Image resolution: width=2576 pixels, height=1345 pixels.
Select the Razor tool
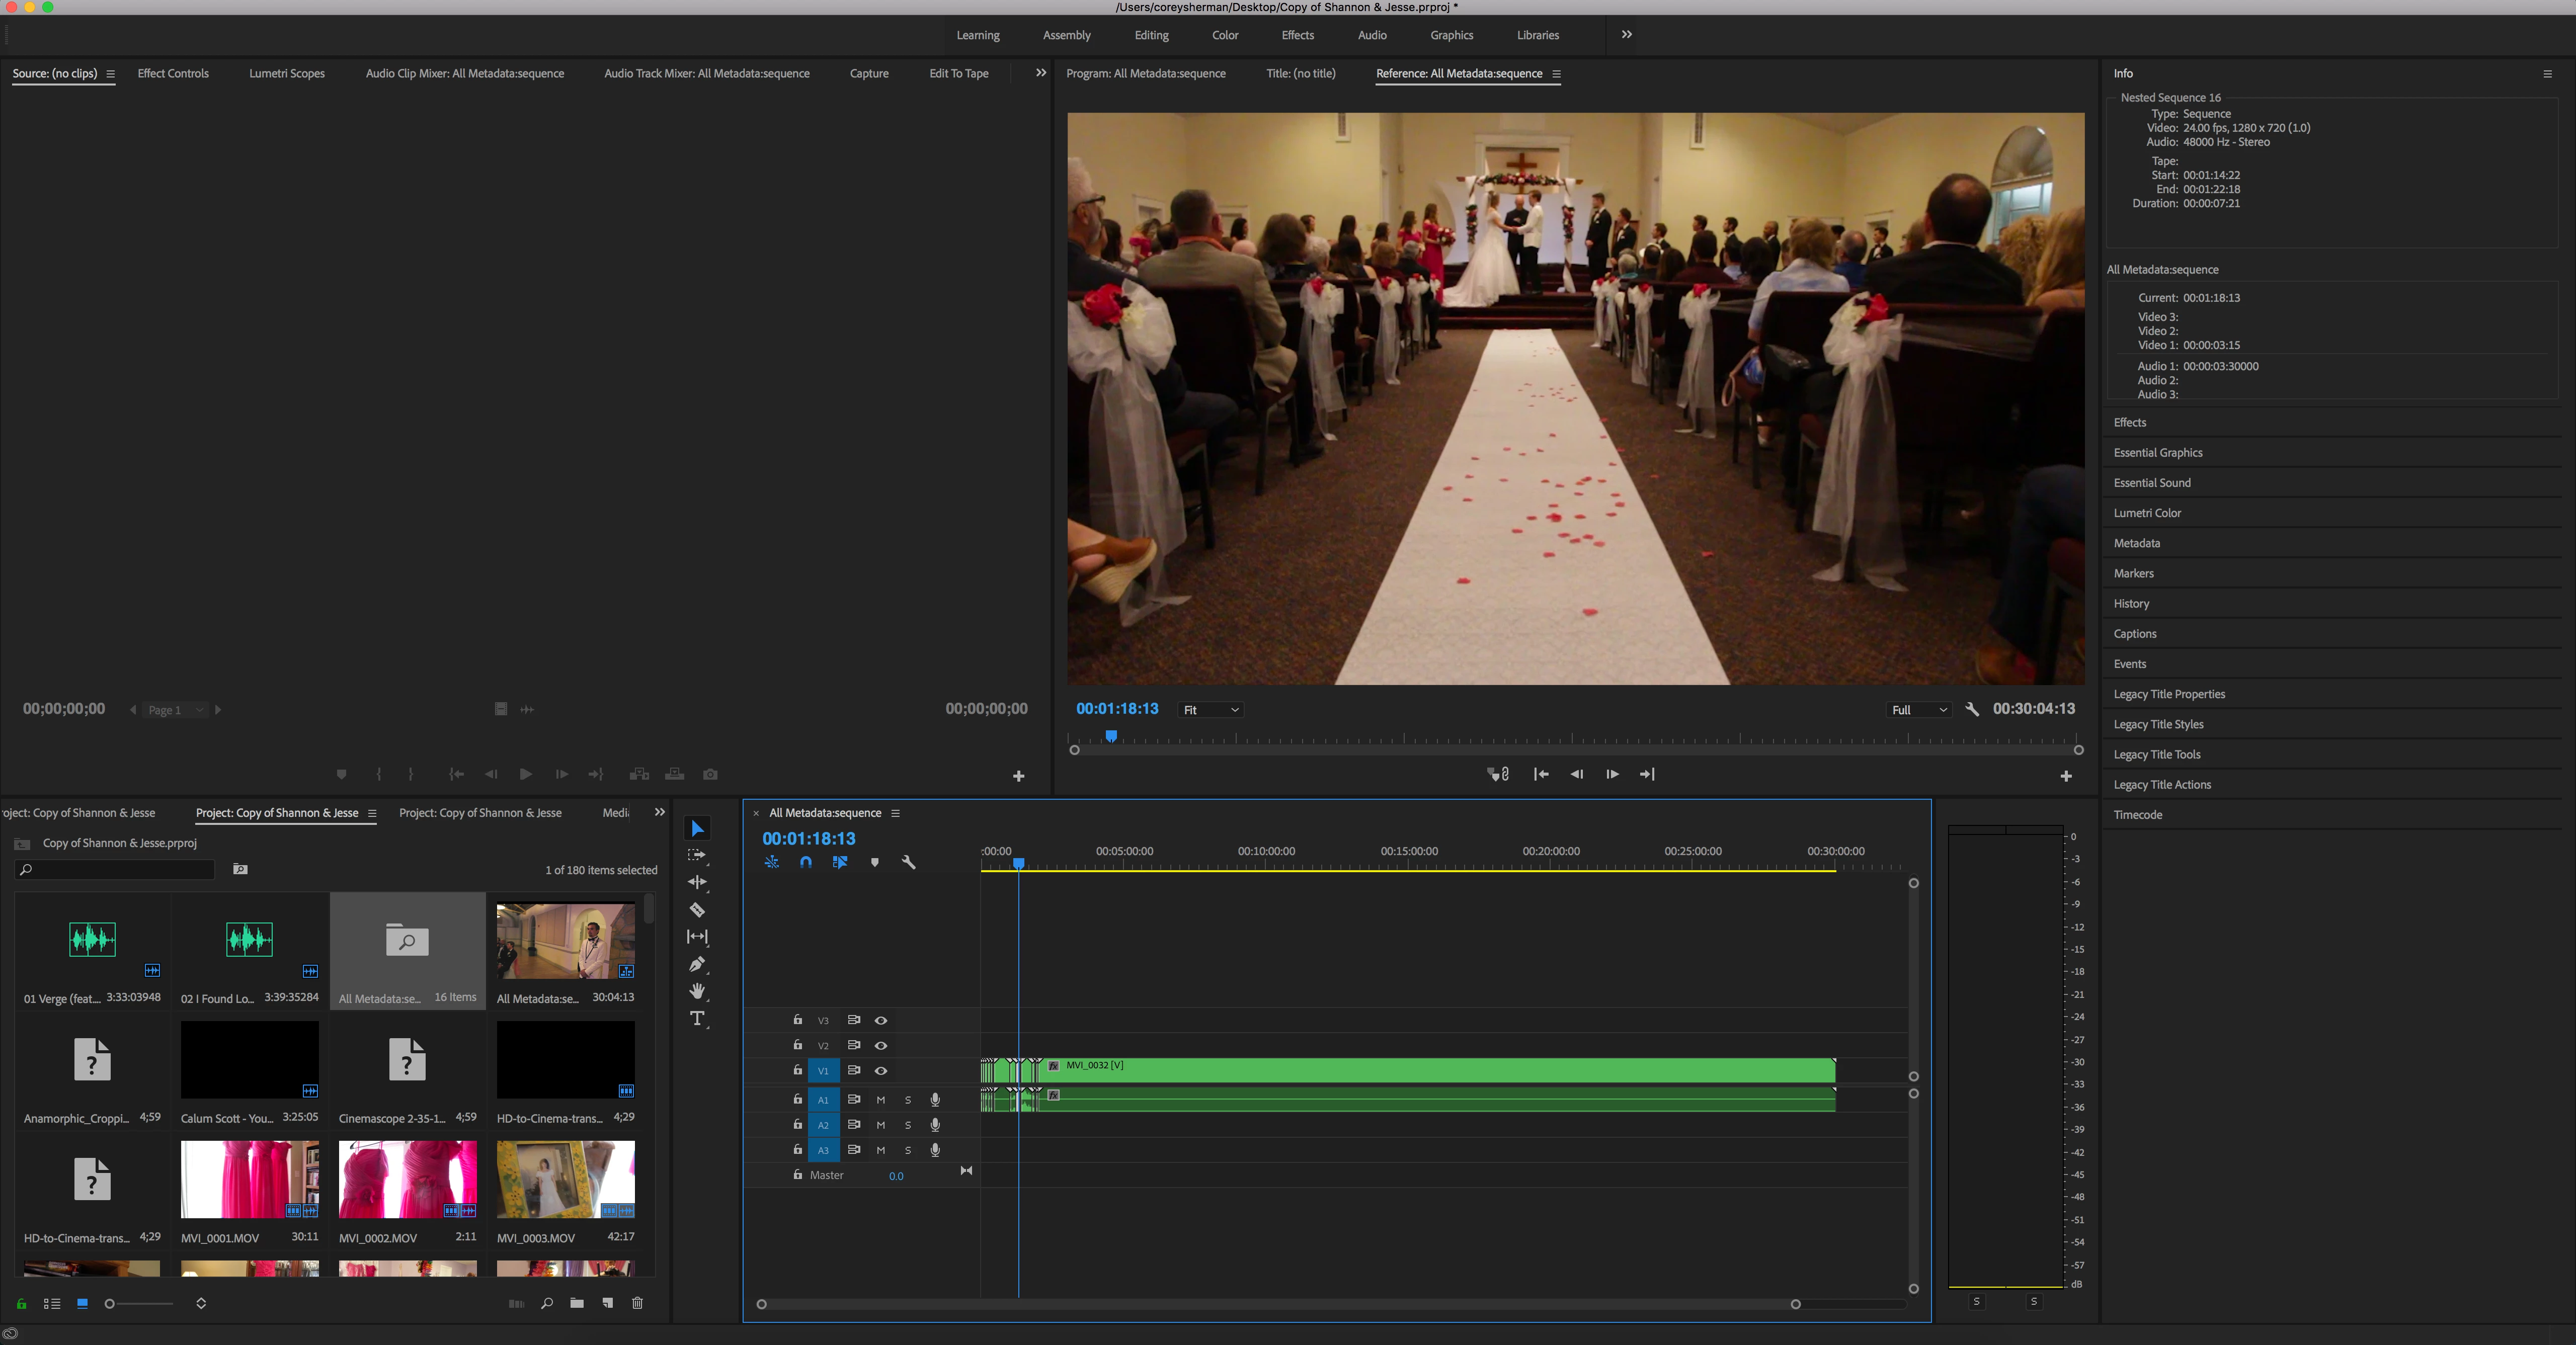coord(697,910)
